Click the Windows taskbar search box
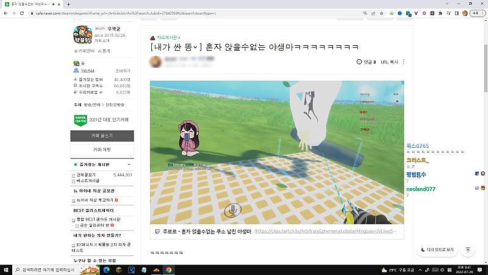The height and width of the screenshot is (275, 488). (56, 270)
